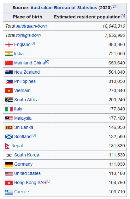
Task: Click the New Zealand flag icon
Action: click(x=9, y=72)
